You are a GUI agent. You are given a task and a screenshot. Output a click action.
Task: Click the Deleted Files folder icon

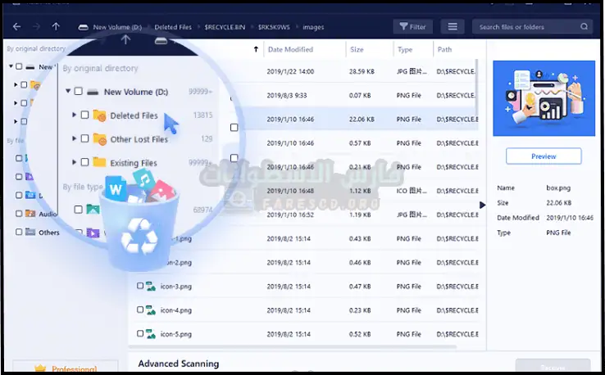pos(99,115)
